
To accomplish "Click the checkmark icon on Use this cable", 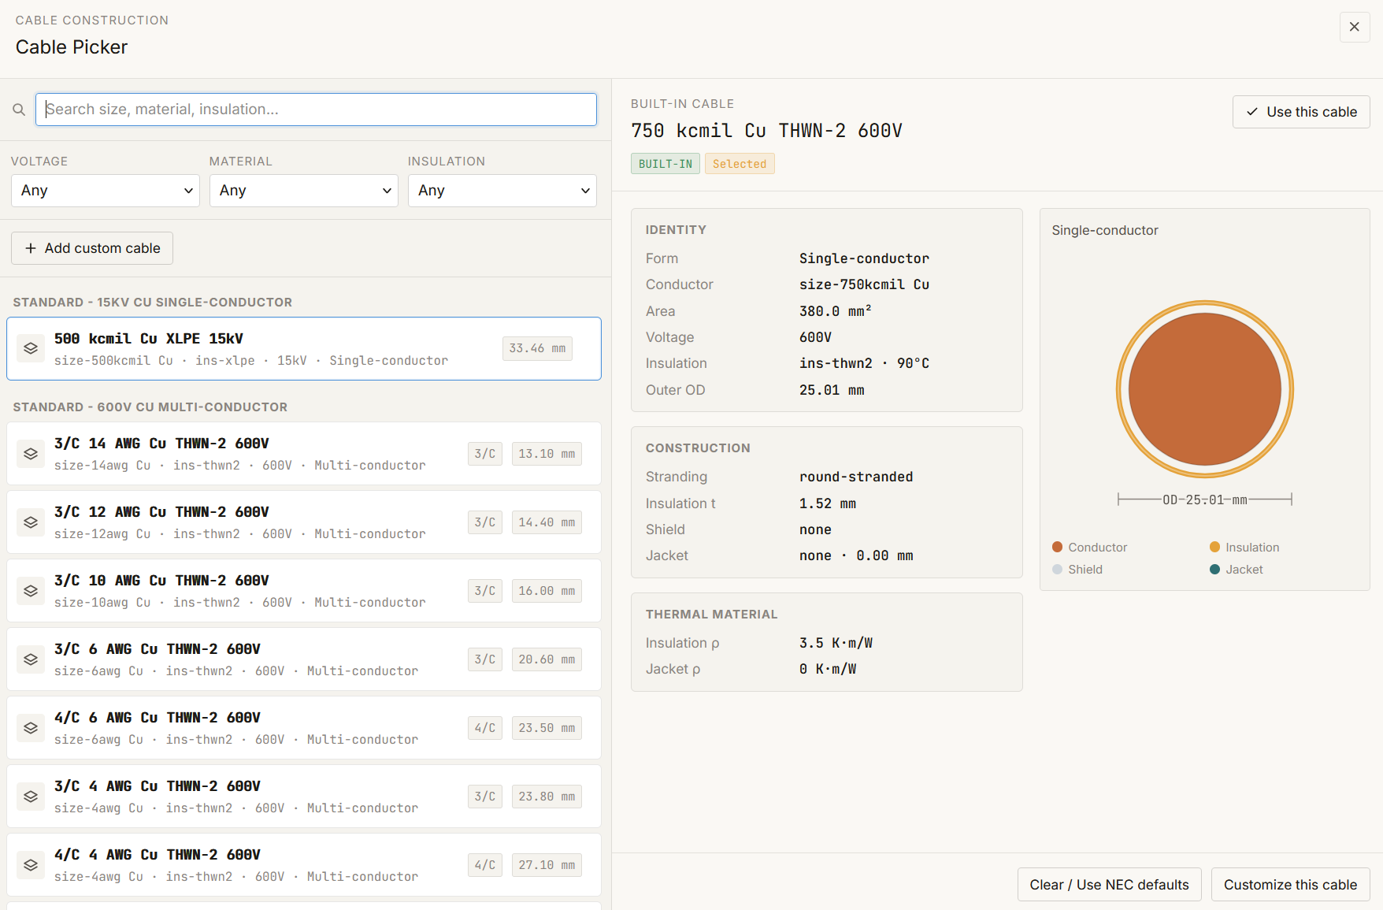I will pyautogui.click(x=1251, y=112).
